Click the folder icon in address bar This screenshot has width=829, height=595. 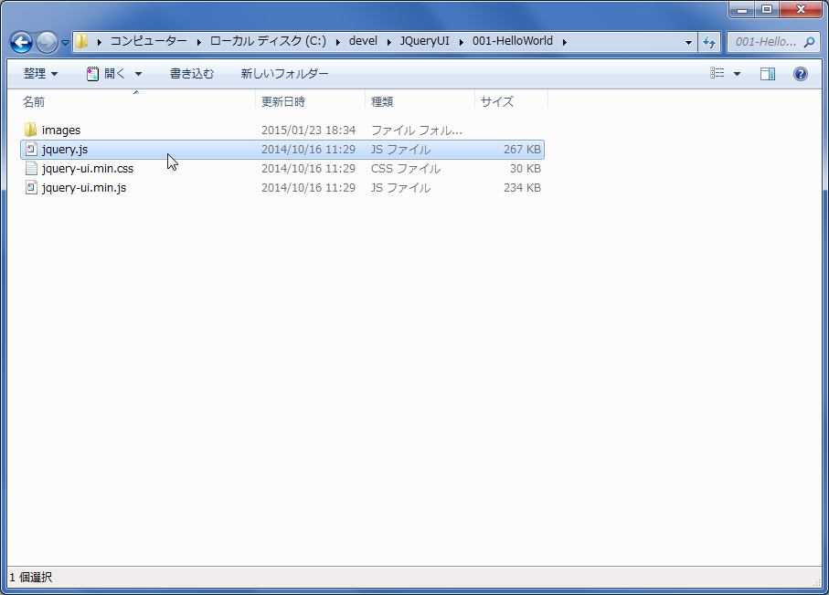(x=82, y=41)
